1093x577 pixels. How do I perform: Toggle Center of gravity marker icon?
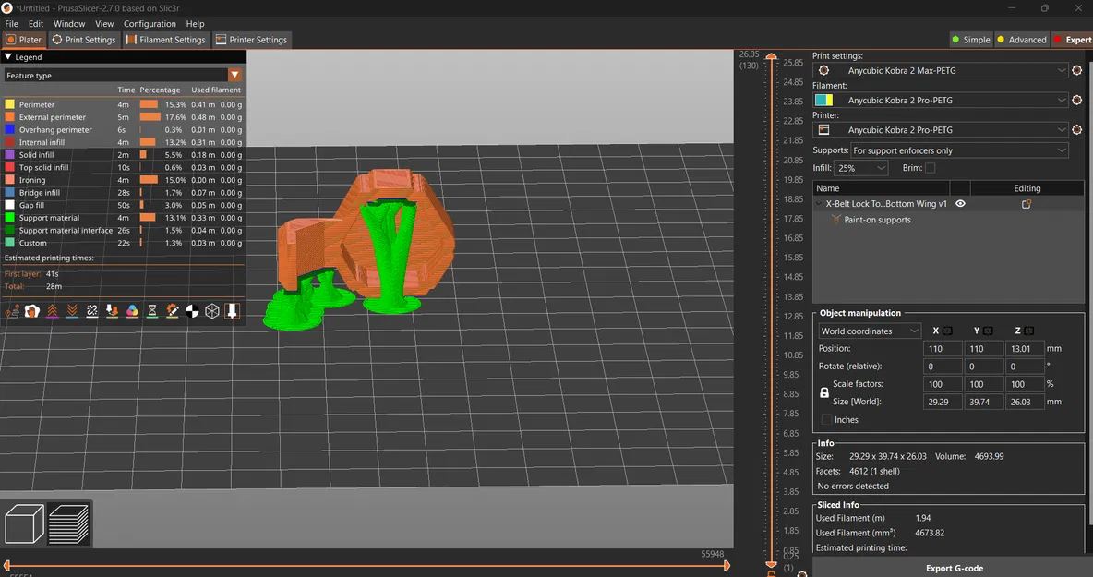coord(192,311)
